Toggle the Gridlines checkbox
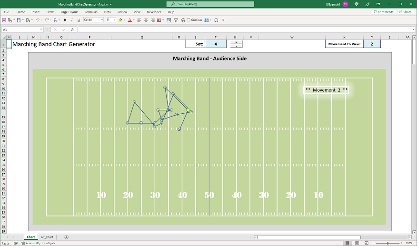417x246 pixels. pos(189,20)
